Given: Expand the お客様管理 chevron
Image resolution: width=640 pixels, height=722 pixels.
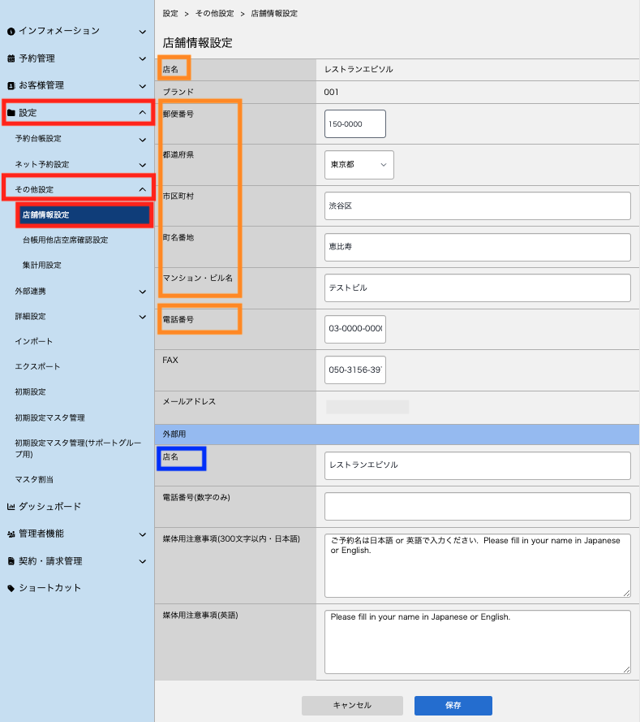Looking at the screenshot, I should coord(143,86).
